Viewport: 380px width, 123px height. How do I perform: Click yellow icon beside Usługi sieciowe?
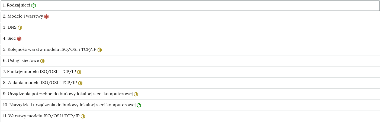42,61
